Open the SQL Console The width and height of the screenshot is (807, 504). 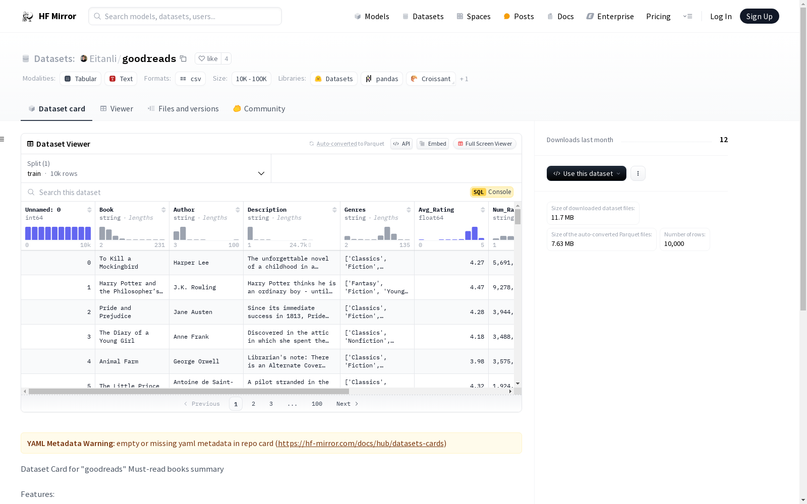tap(492, 192)
